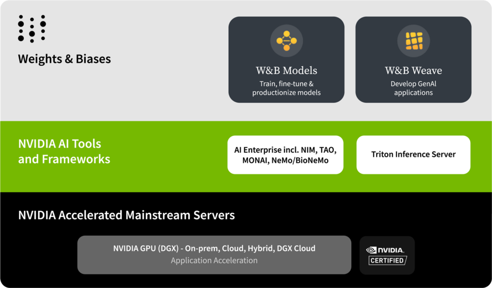Viewport: 492px width, 288px height.
Task: Toggle the AI Enterprise framework option
Action: [285, 154]
